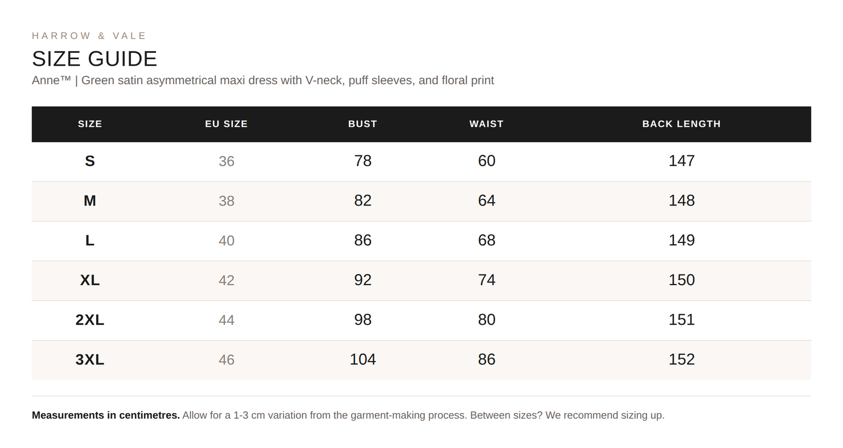Select the L size row label
The image size is (843, 448).
(90, 241)
